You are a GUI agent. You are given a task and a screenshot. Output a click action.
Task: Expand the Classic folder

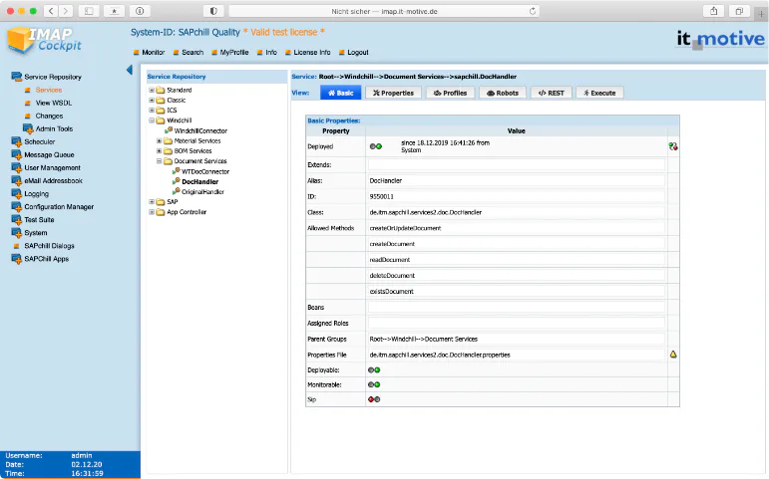[x=152, y=100]
